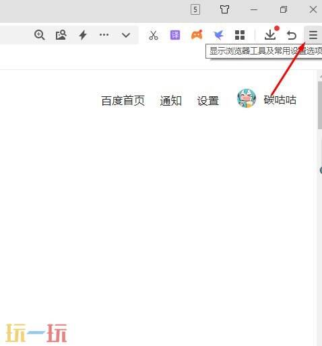322x346 pixels.
Task: Open the four-squares app grid icon
Action: coord(240,35)
